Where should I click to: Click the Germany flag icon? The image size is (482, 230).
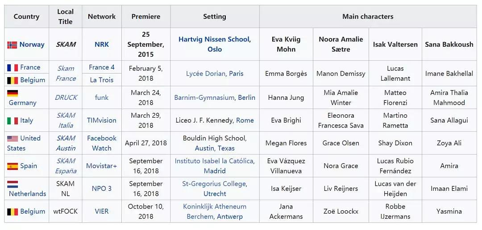pos(12,93)
